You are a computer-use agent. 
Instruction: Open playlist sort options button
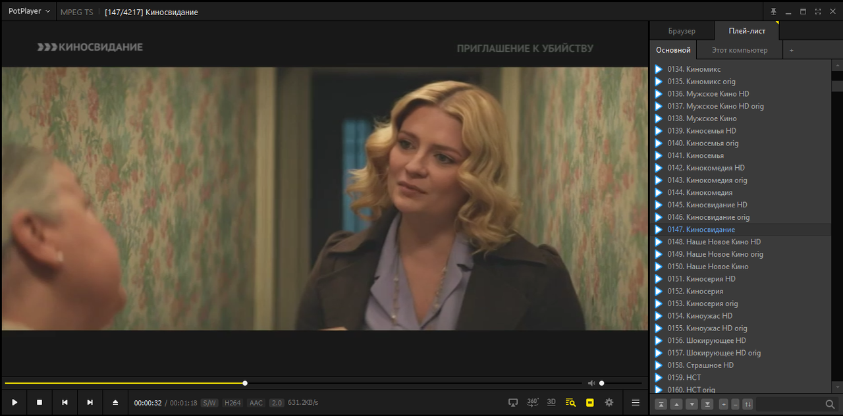(748, 404)
